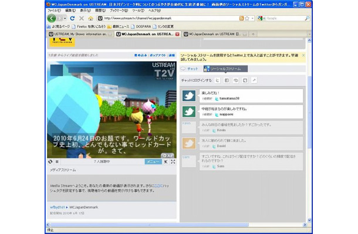Open the ファイル (File) menu
The width and height of the screenshot is (358, 234).
(x=54, y=11)
